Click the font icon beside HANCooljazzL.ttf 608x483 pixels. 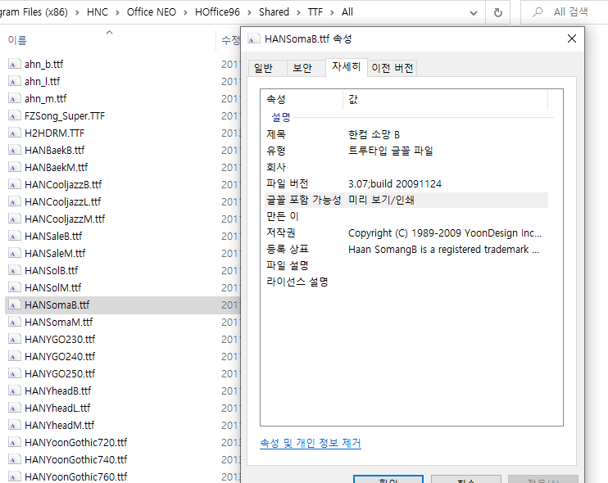[x=15, y=202]
